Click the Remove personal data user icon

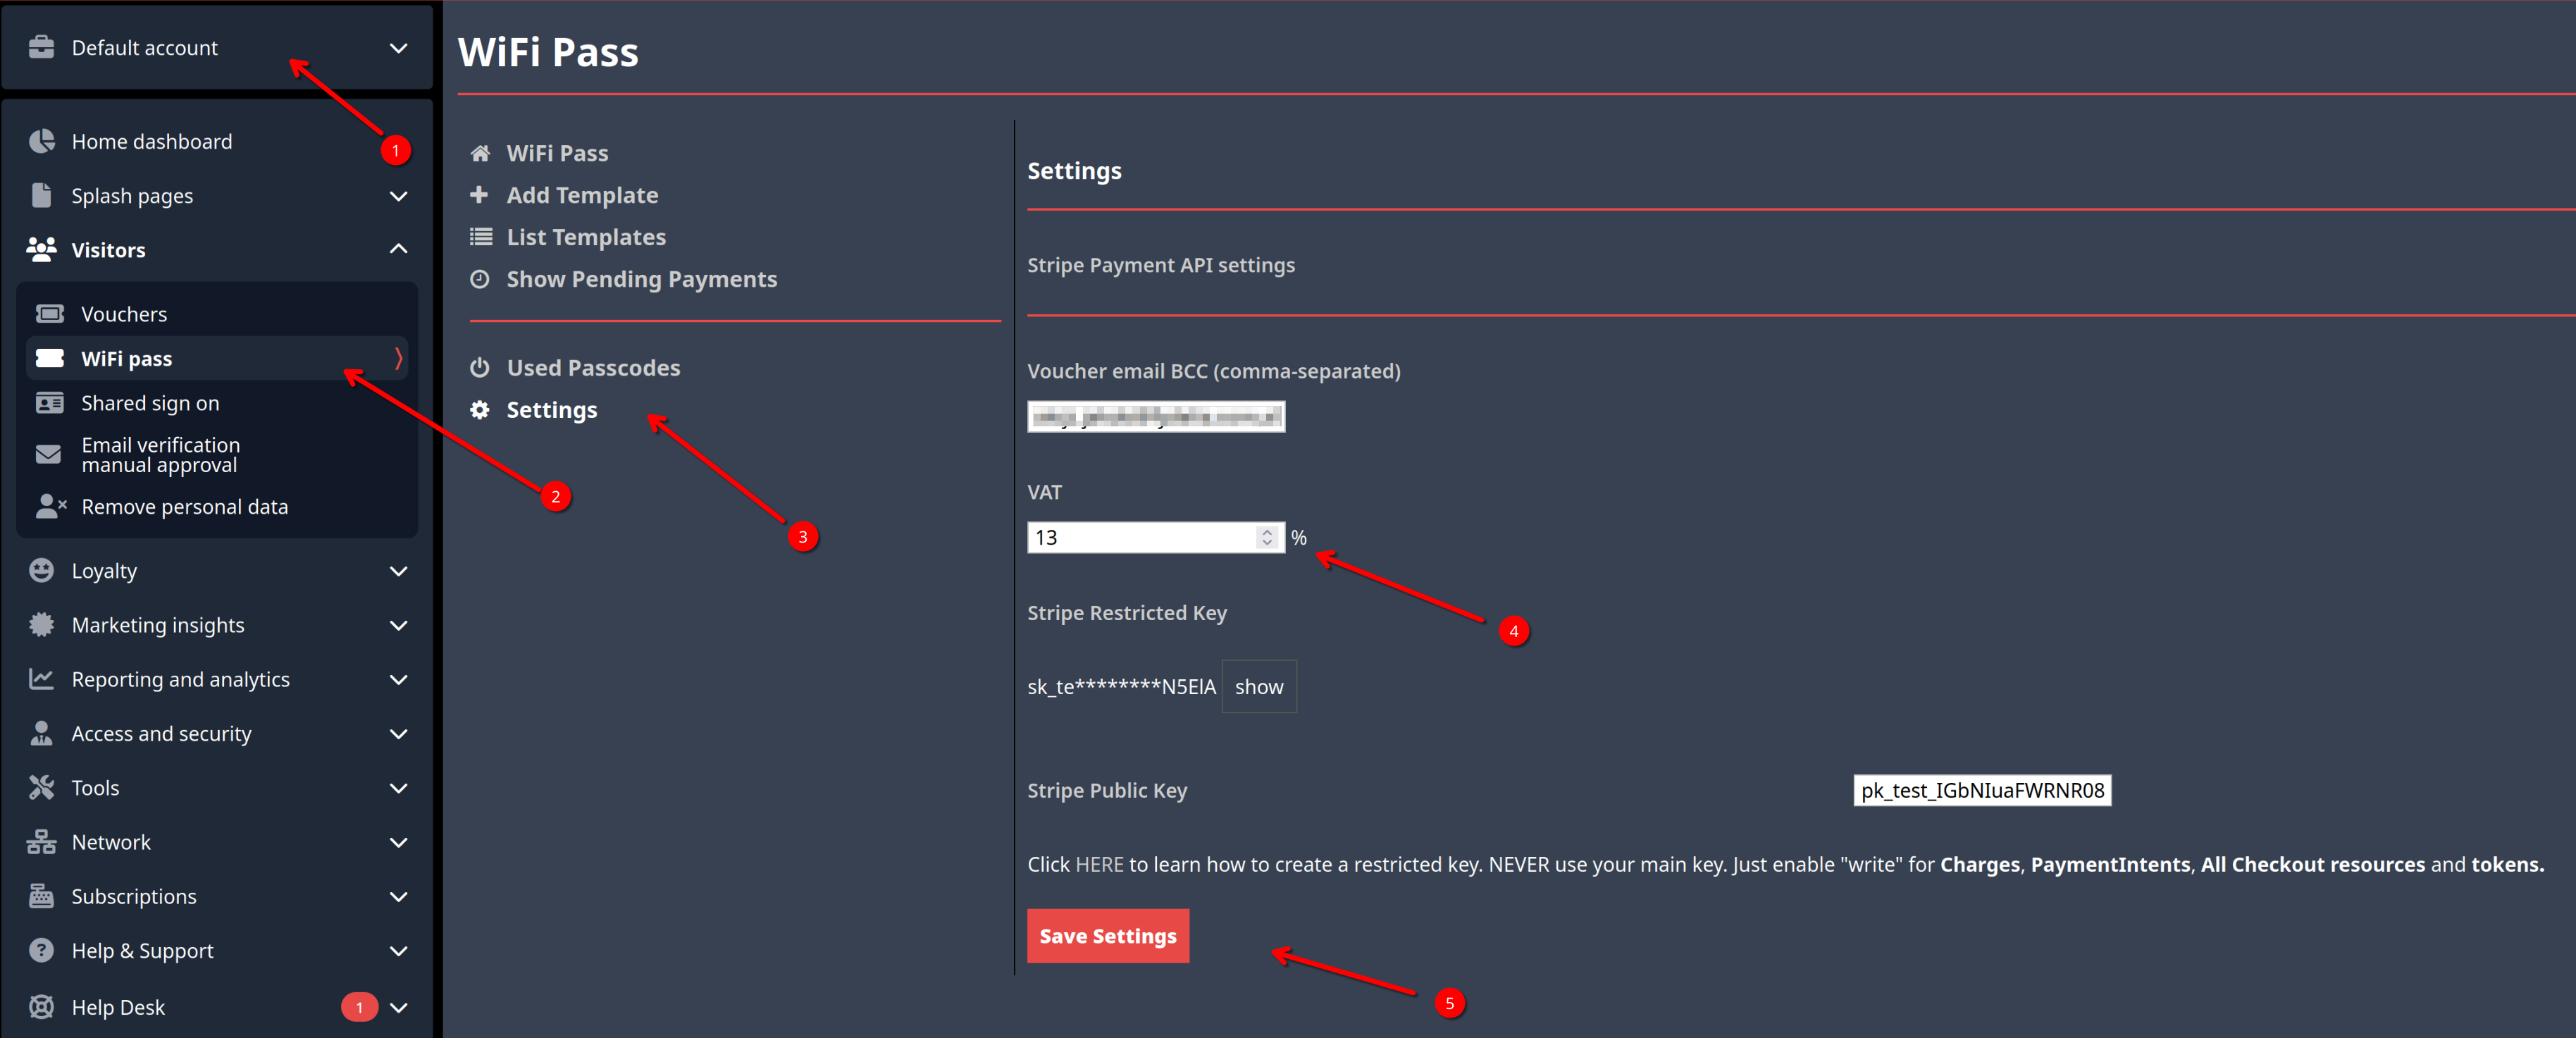pyautogui.click(x=49, y=506)
